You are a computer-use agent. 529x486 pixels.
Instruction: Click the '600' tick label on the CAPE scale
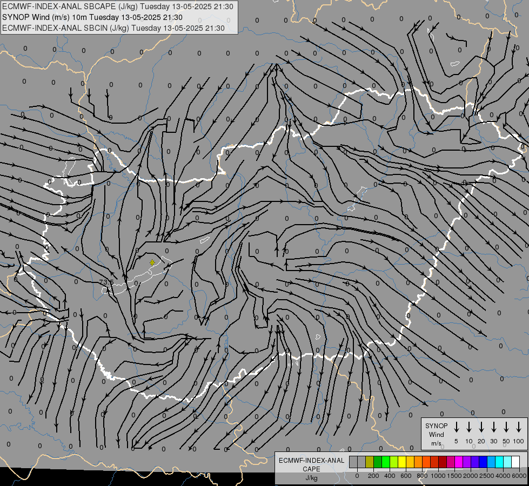(x=406, y=476)
